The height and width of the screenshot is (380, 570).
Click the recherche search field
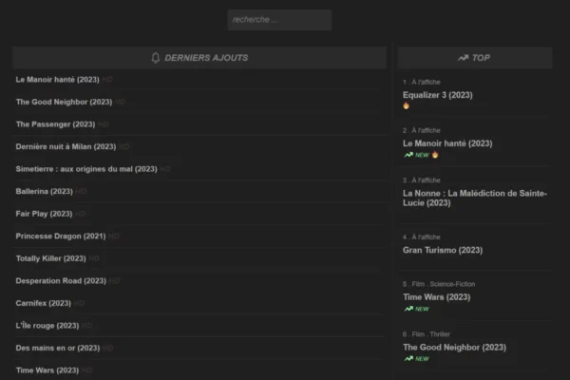pyautogui.click(x=279, y=20)
